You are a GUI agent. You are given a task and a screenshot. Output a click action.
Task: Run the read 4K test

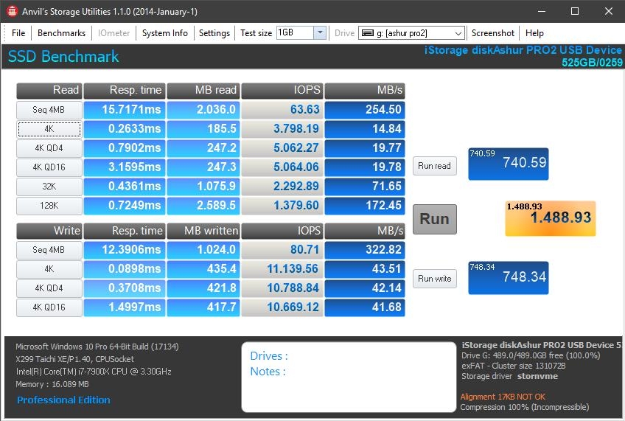pyautogui.click(x=49, y=129)
